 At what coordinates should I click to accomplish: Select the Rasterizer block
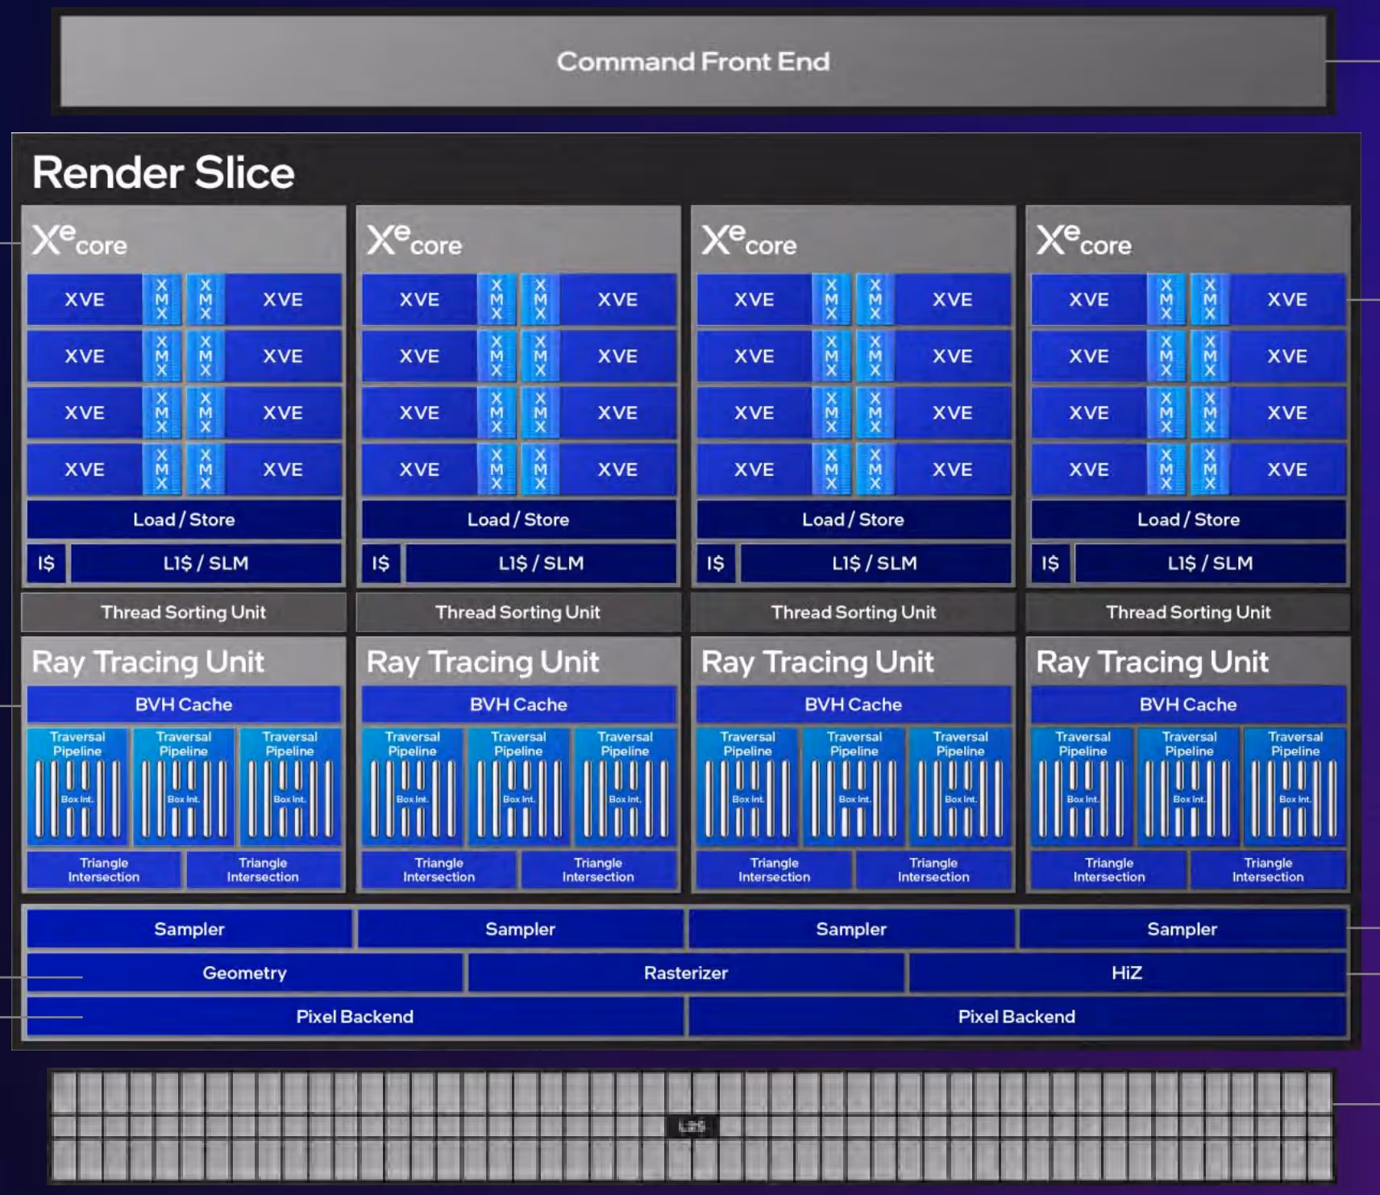point(686,972)
